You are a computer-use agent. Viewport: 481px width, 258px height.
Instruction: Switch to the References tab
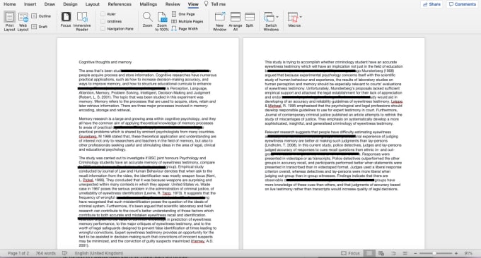point(120,4)
